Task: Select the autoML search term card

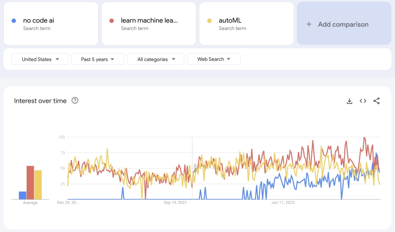Action: click(x=247, y=23)
